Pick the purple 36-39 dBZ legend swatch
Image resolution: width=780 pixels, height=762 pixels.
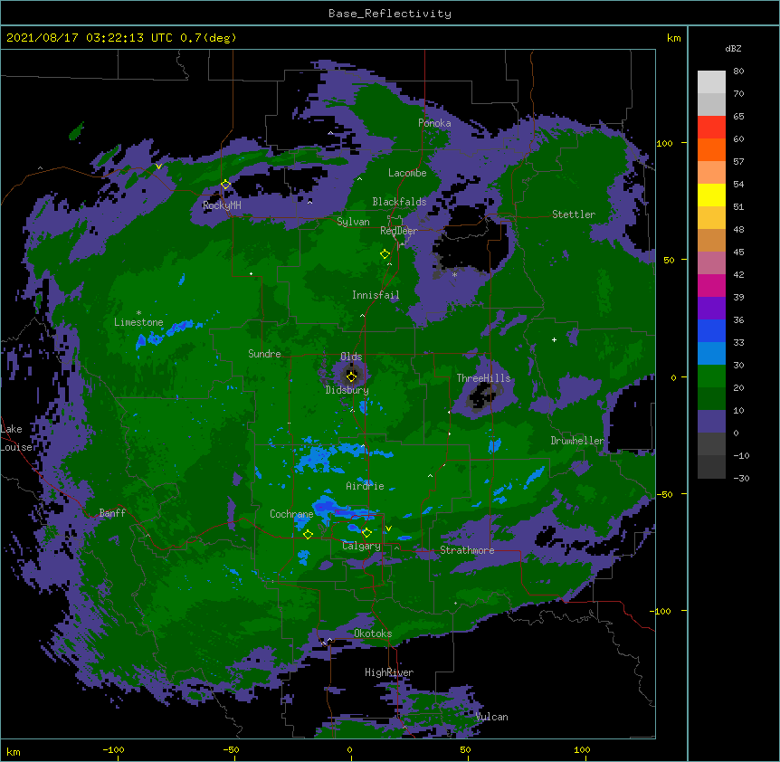(x=711, y=308)
